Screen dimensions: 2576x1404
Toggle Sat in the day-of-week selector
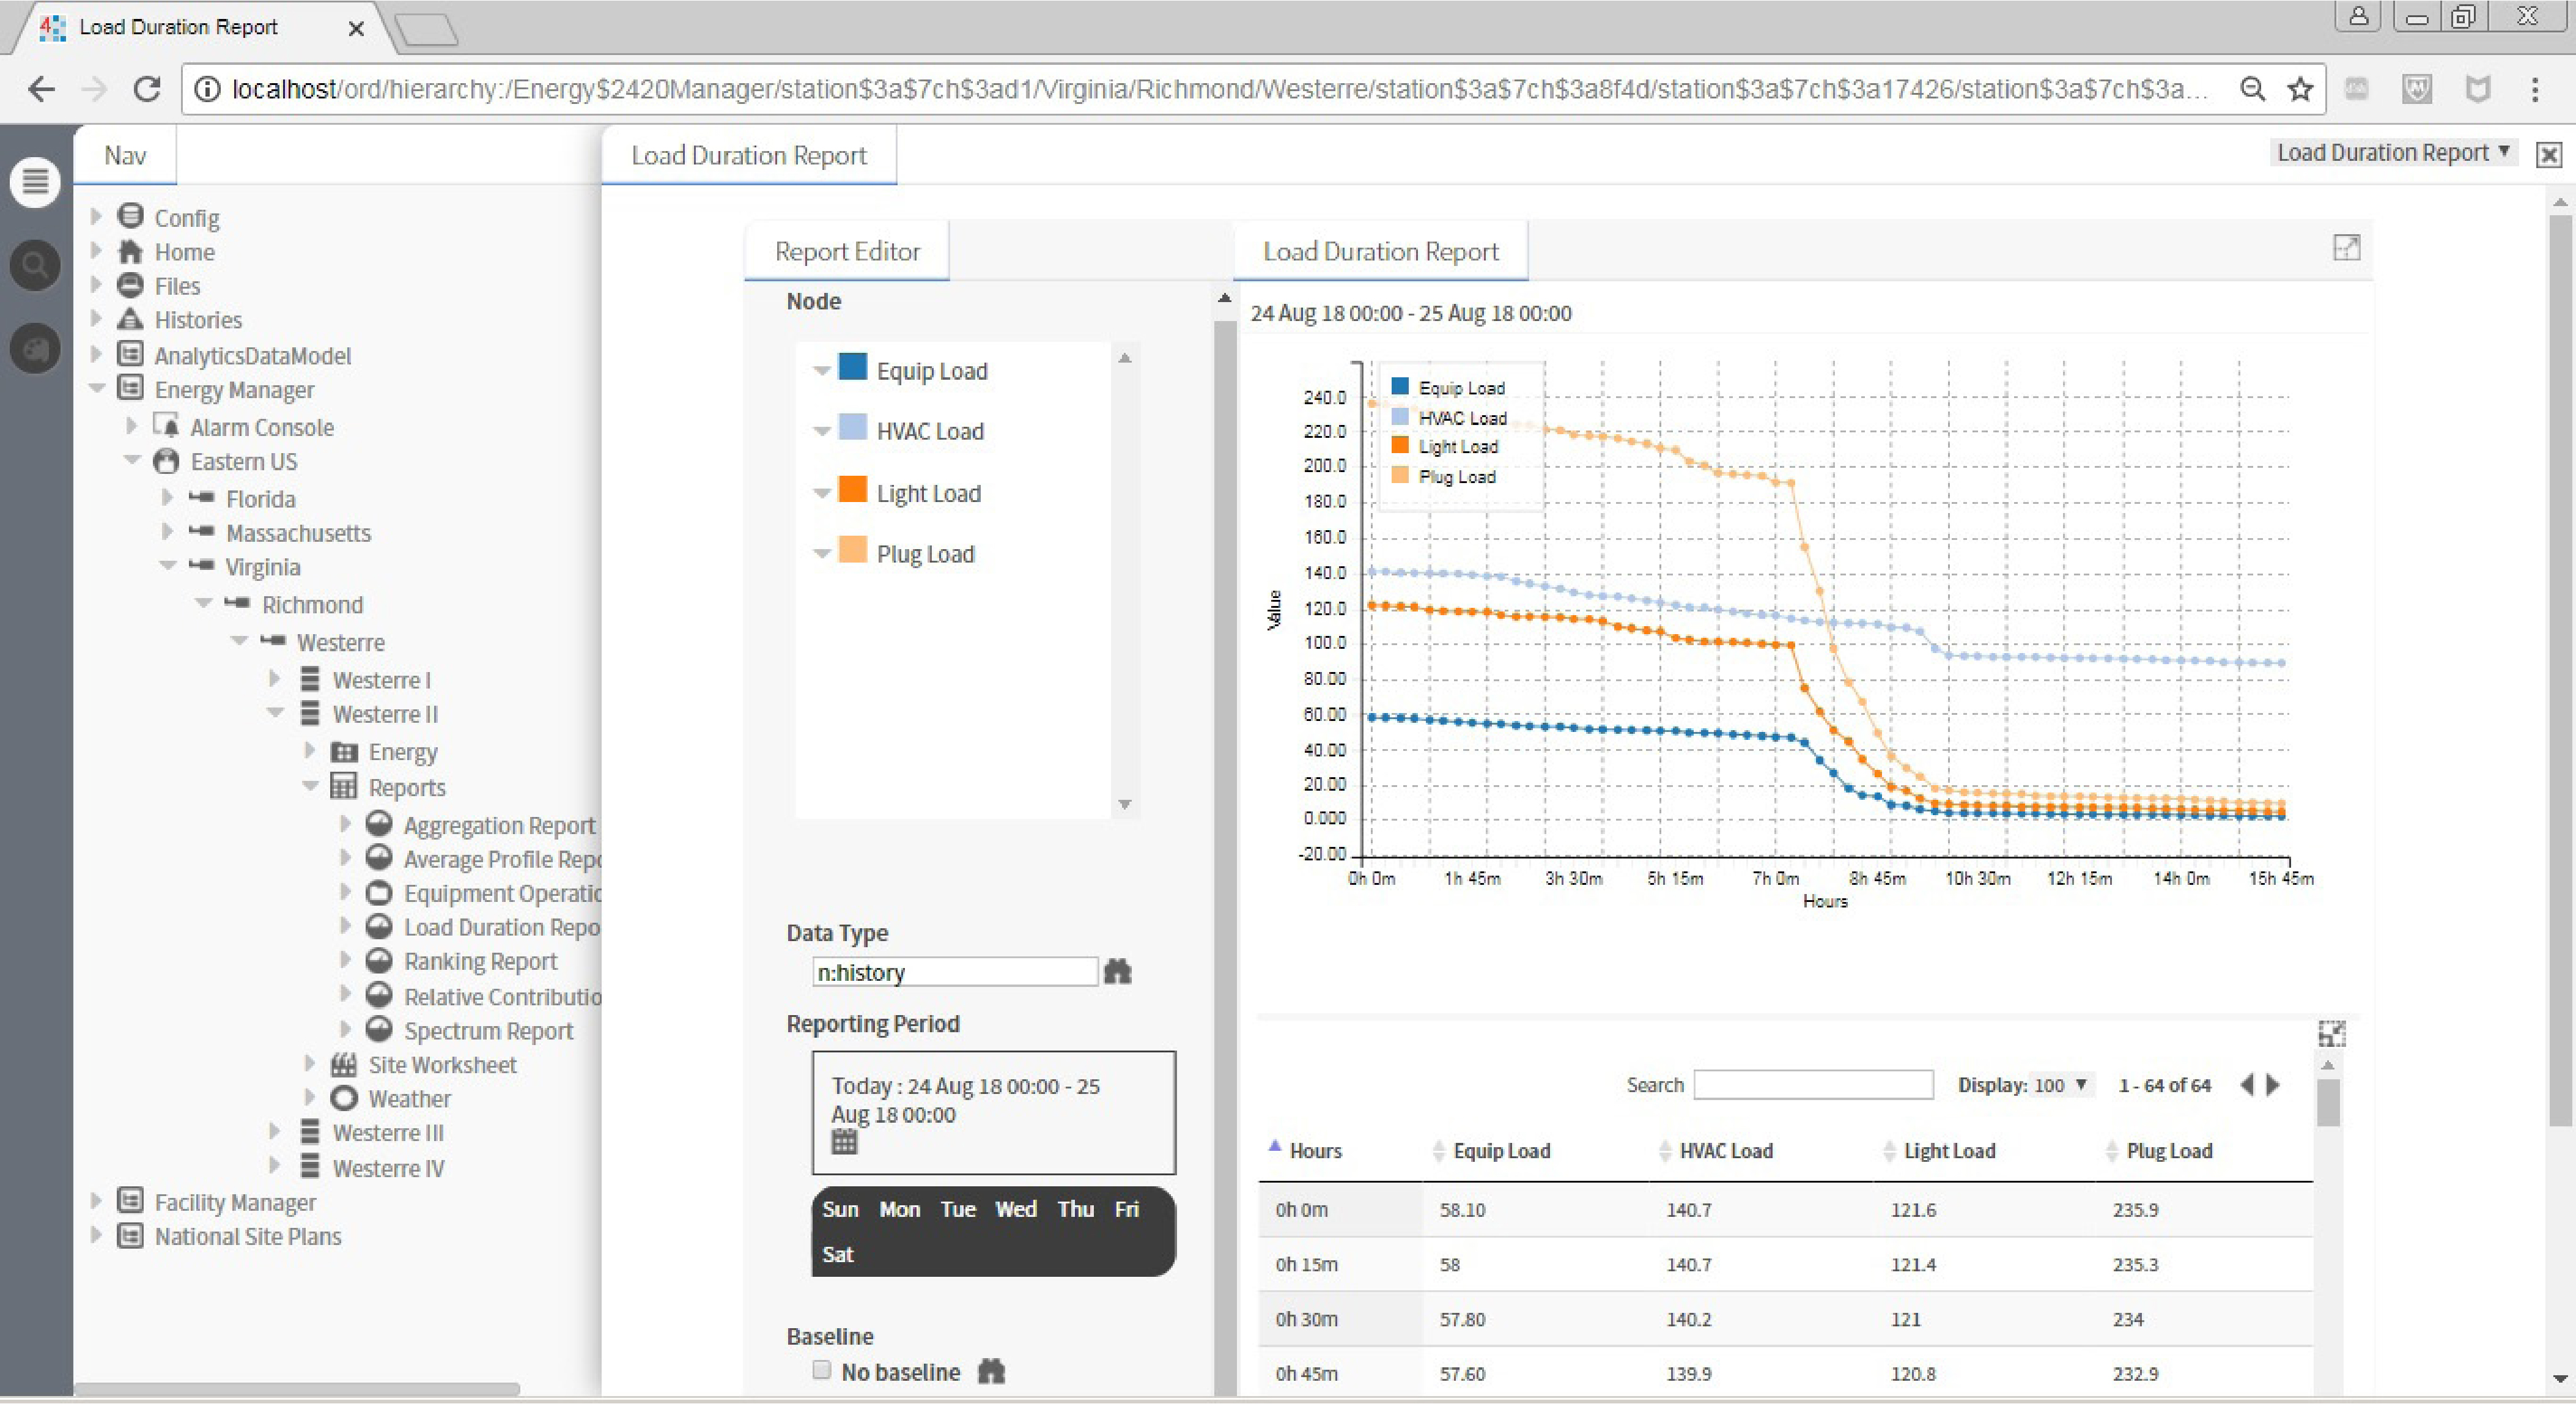coord(837,1254)
